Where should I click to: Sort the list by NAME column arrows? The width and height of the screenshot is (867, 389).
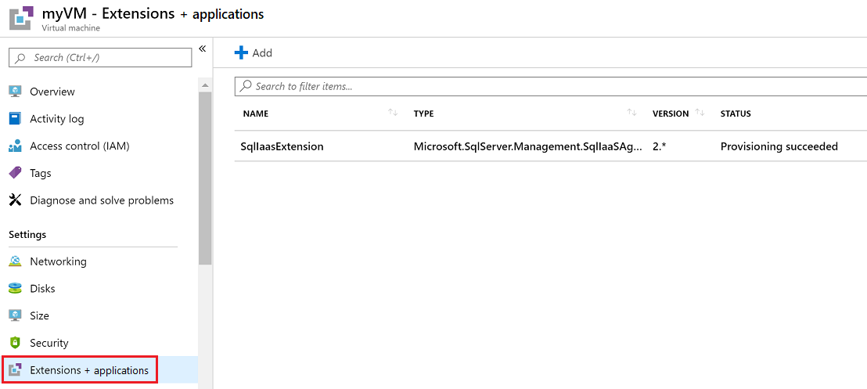pos(393,113)
